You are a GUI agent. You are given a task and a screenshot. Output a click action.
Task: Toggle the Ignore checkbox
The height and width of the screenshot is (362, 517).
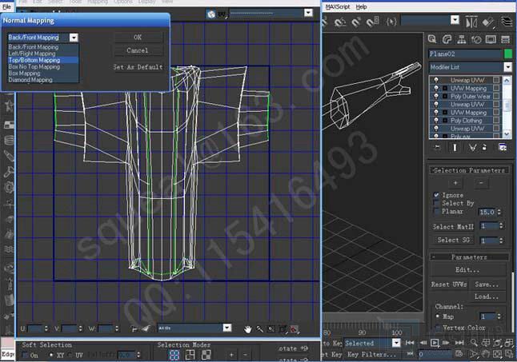tap(437, 194)
